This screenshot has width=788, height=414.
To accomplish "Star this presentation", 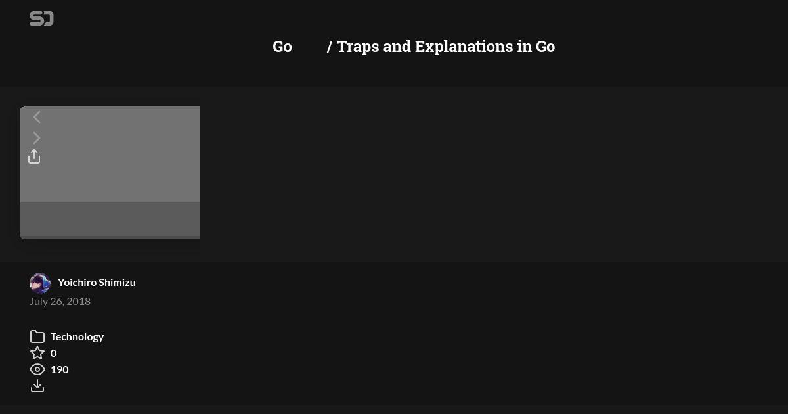I will click(x=37, y=353).
